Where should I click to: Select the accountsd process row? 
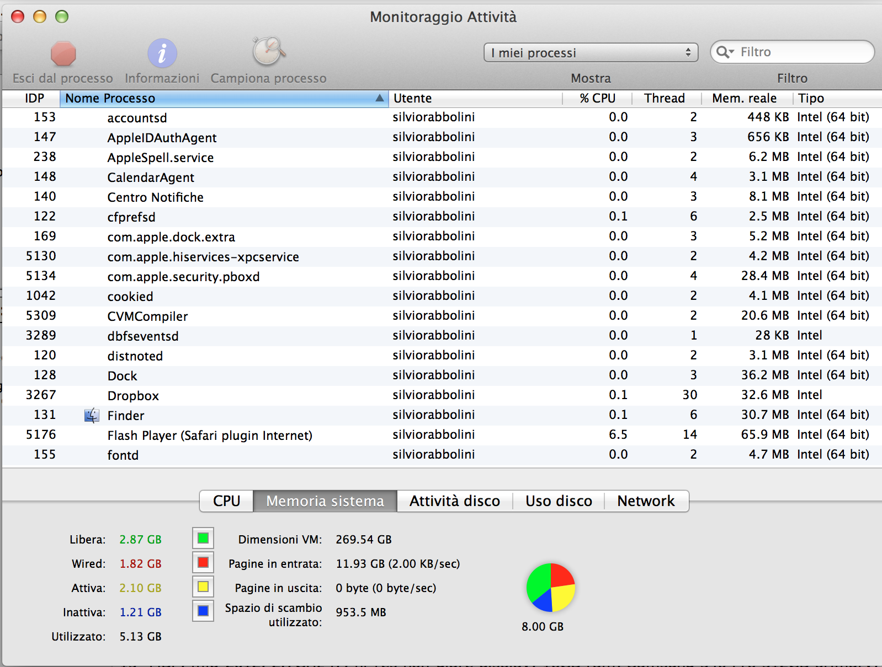pyautogui.click(x=442, y=117)
